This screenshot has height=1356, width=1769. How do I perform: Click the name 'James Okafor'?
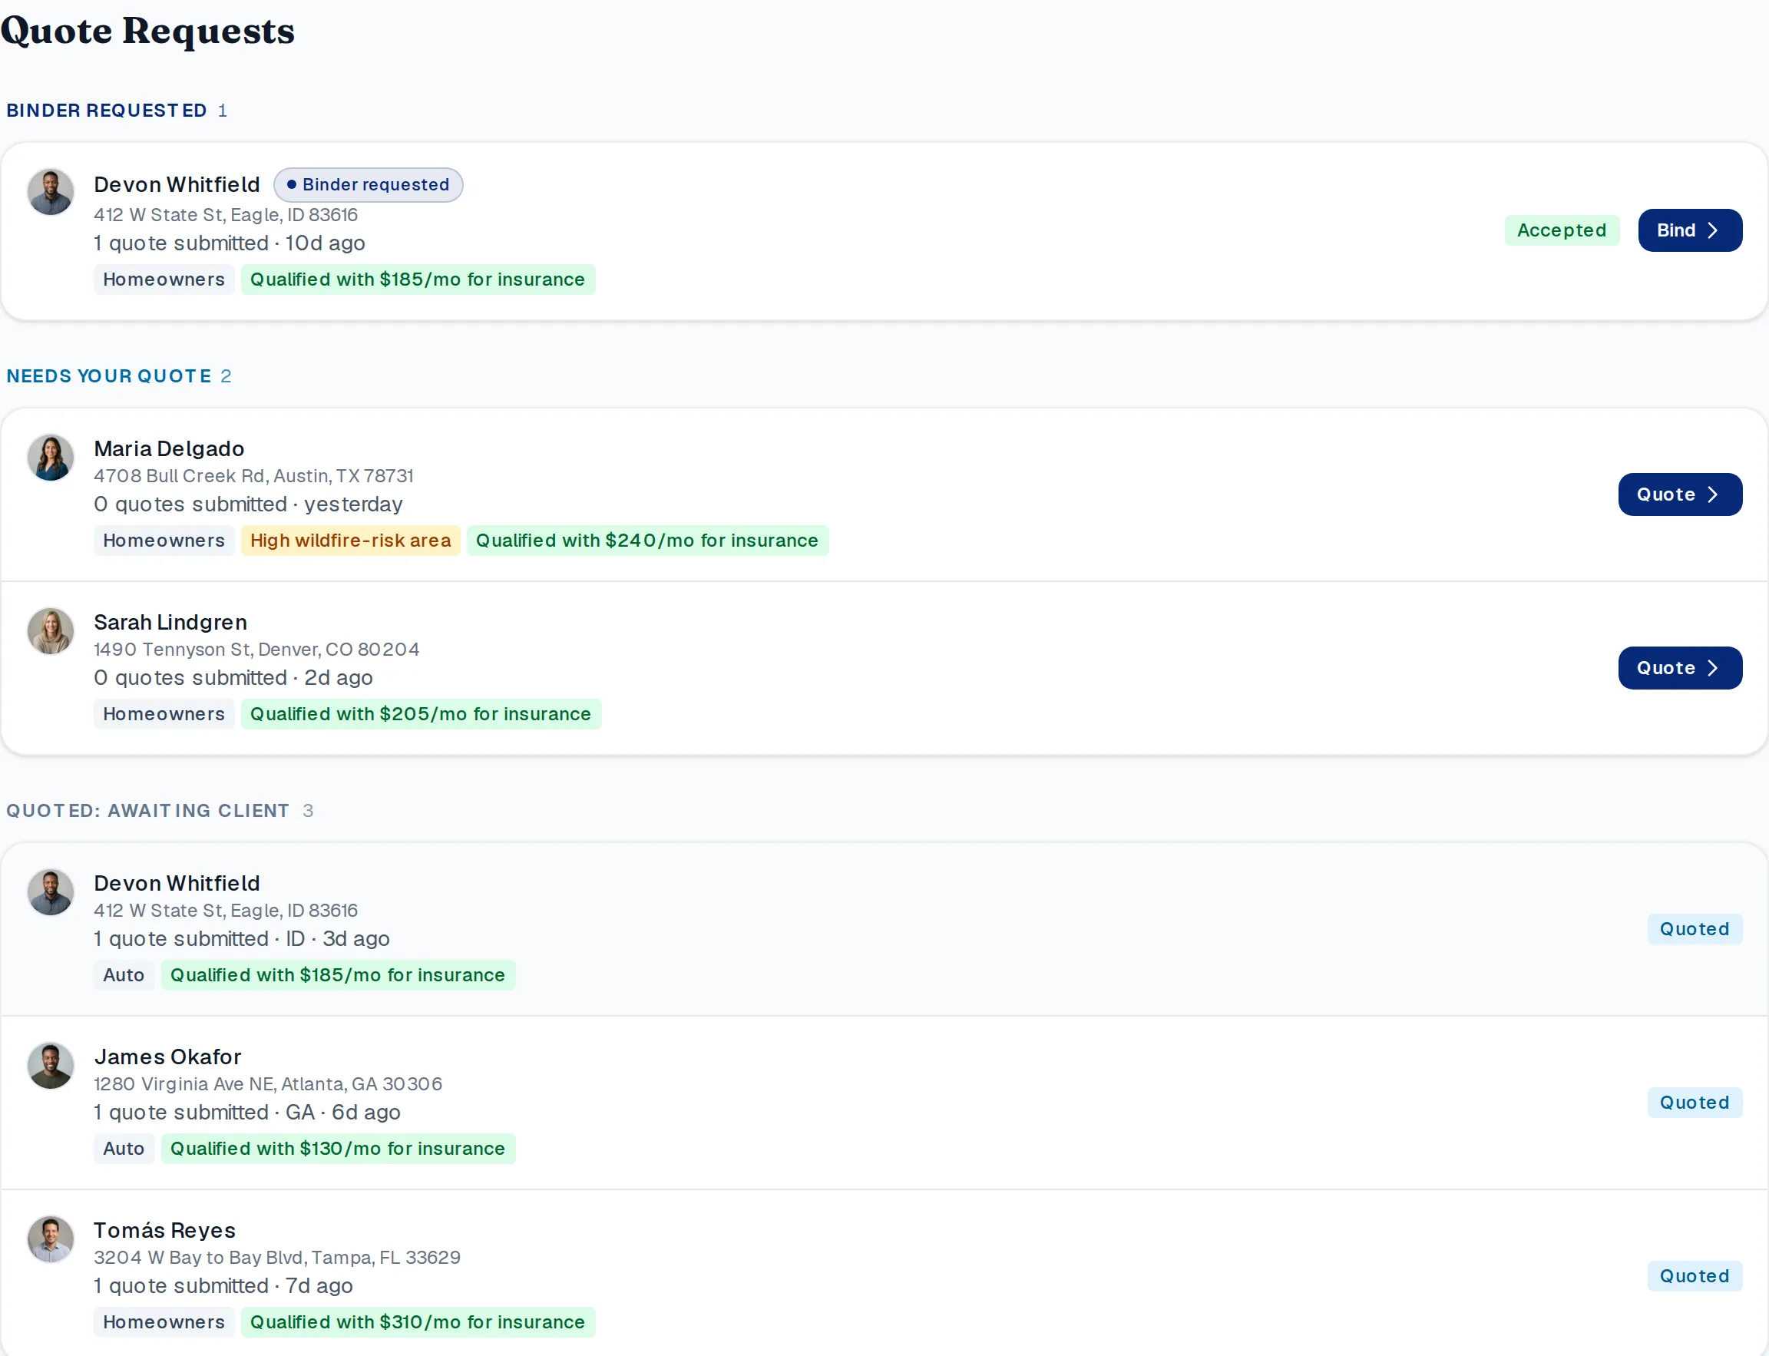(167, 1057)
